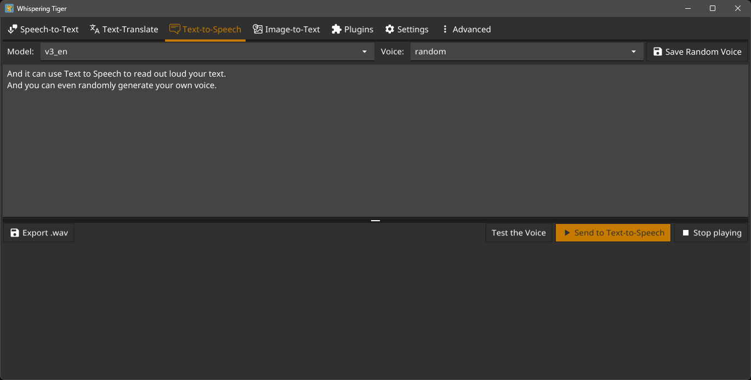
Task: Click the Whispering Tiger app icon in title bar
Action: 9,9
